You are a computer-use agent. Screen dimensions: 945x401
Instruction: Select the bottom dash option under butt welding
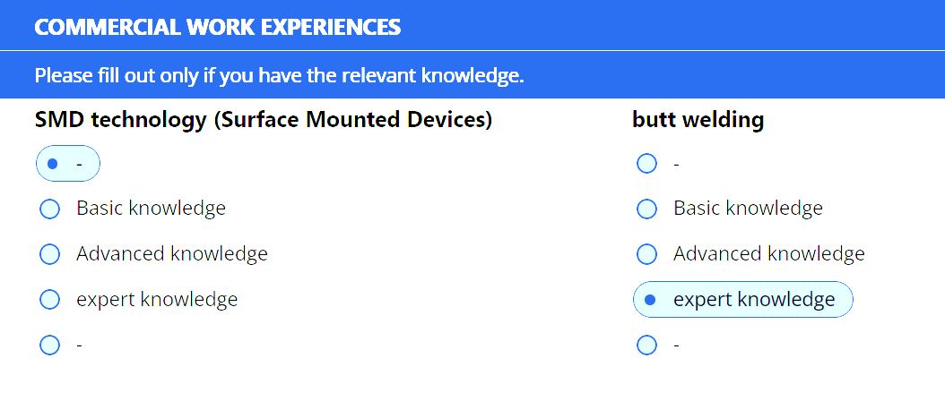pyautogui.click(x=646, y=345)
